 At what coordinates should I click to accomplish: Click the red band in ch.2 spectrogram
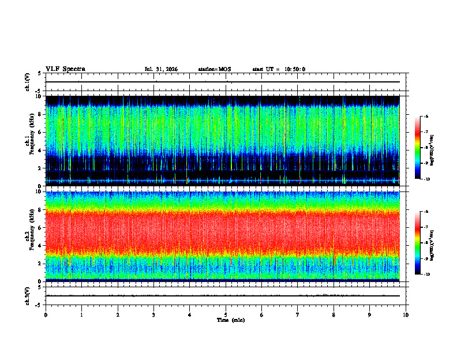coord(223,231)
